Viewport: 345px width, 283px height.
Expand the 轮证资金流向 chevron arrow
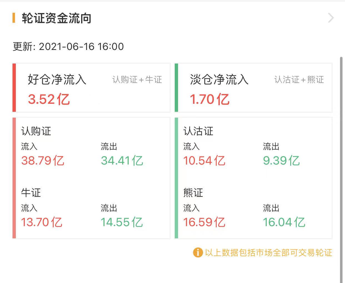331,18
